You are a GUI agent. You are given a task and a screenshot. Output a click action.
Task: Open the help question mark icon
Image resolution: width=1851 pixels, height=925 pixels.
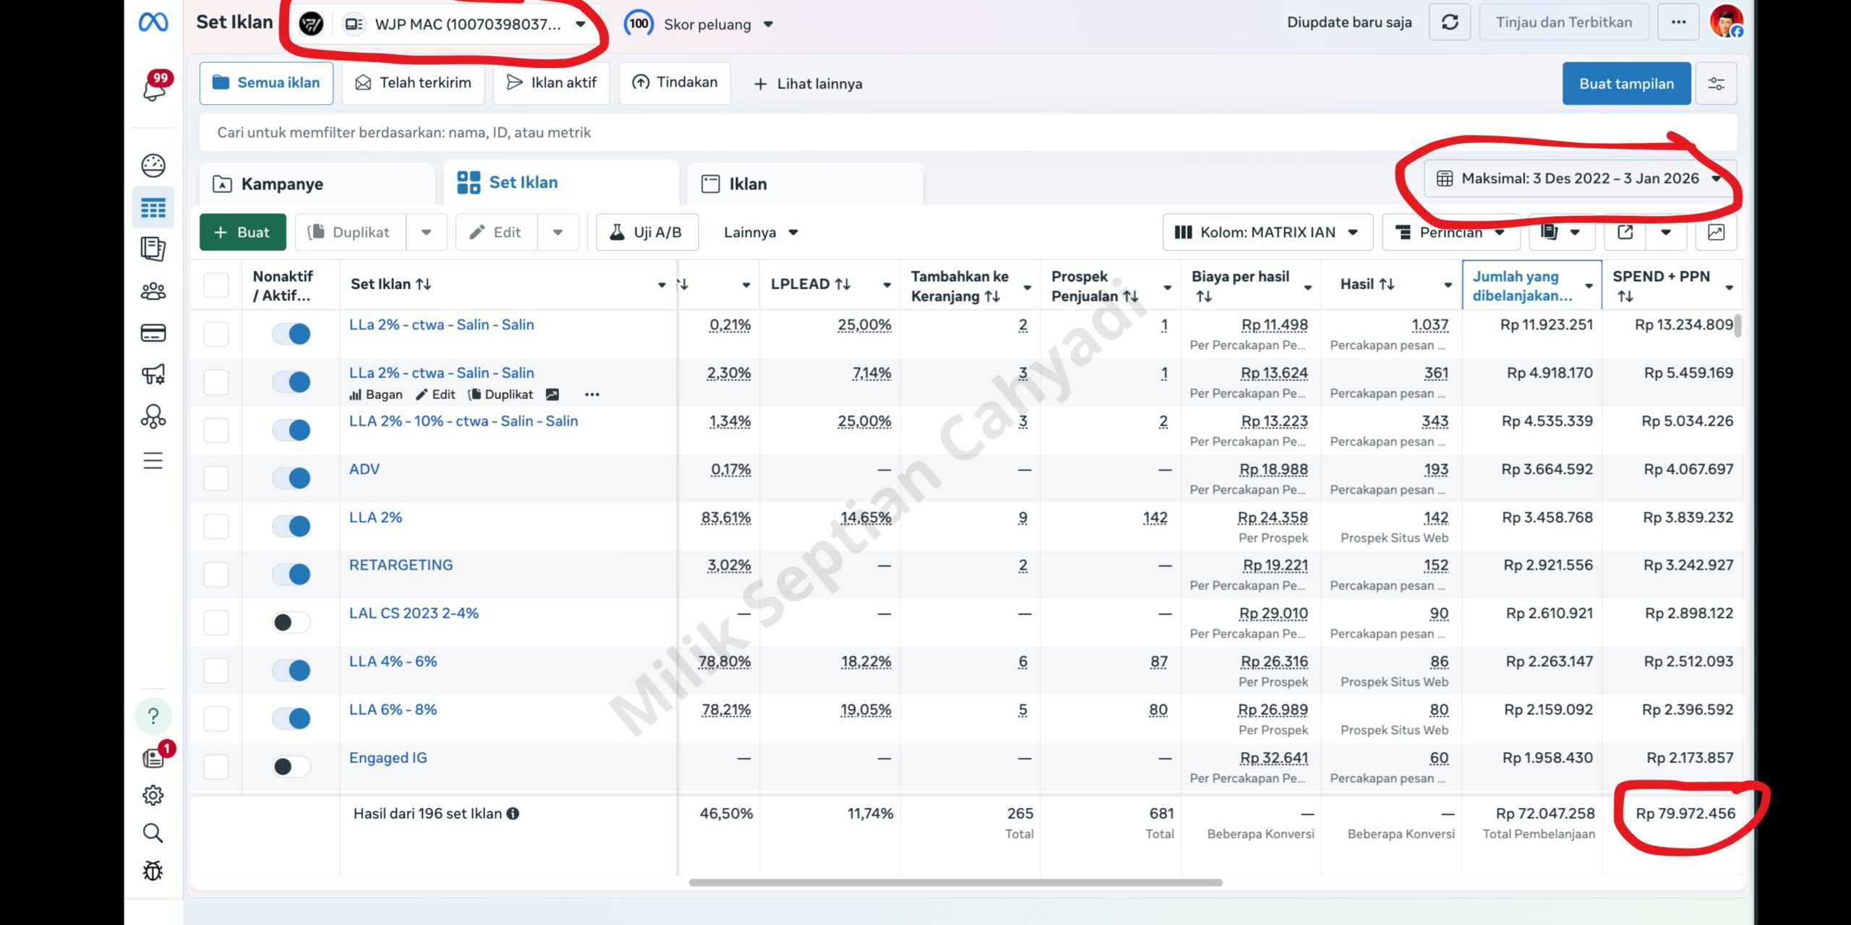[153, 716]
